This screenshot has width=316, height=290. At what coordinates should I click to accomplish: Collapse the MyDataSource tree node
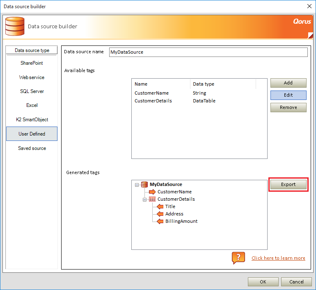pos(137,185)
